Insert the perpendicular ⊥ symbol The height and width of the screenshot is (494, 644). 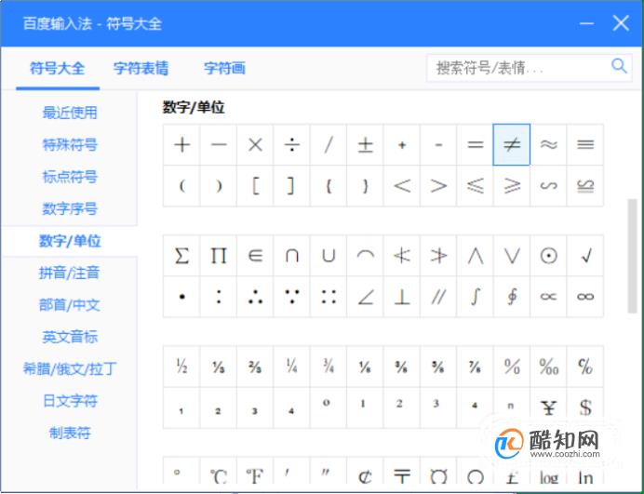click(x=402, y=297)
